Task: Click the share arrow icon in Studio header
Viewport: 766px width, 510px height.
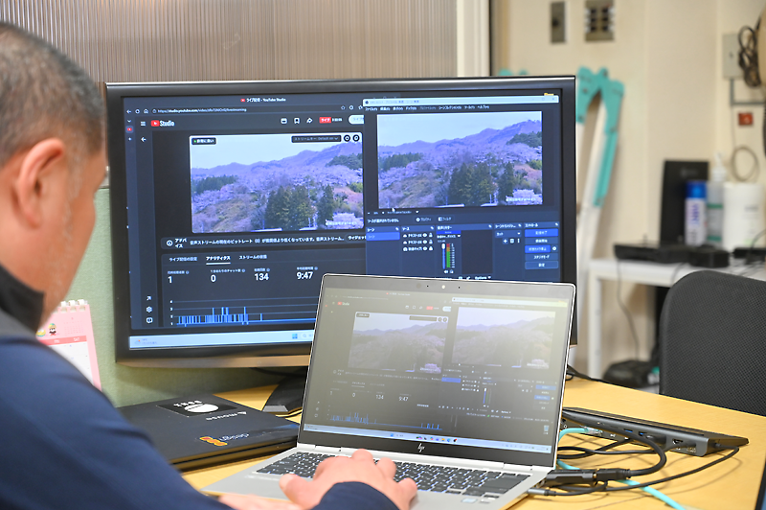Action: click(x=309, y=121)
